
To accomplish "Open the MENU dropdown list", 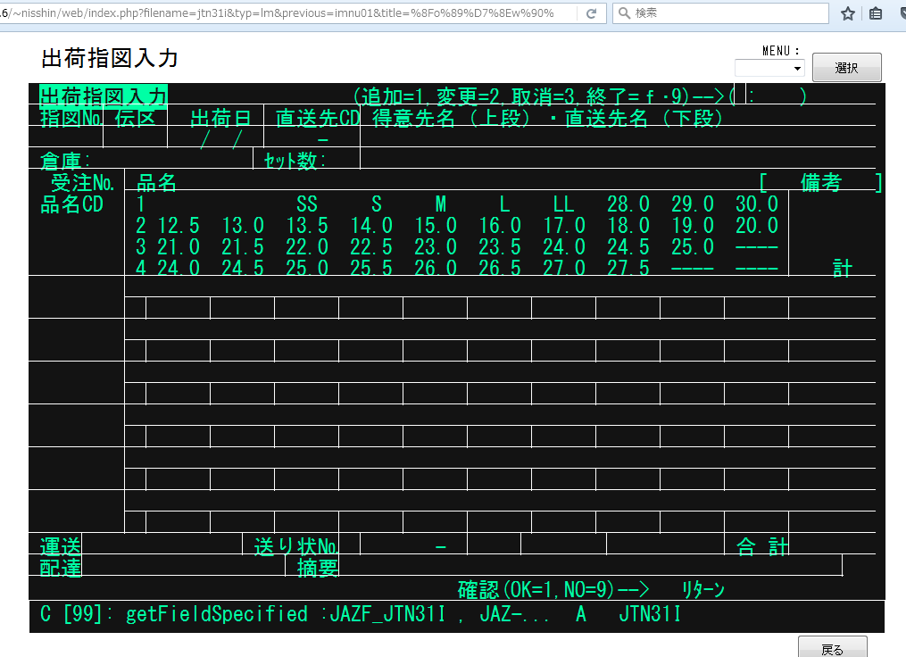I will 769,68.
